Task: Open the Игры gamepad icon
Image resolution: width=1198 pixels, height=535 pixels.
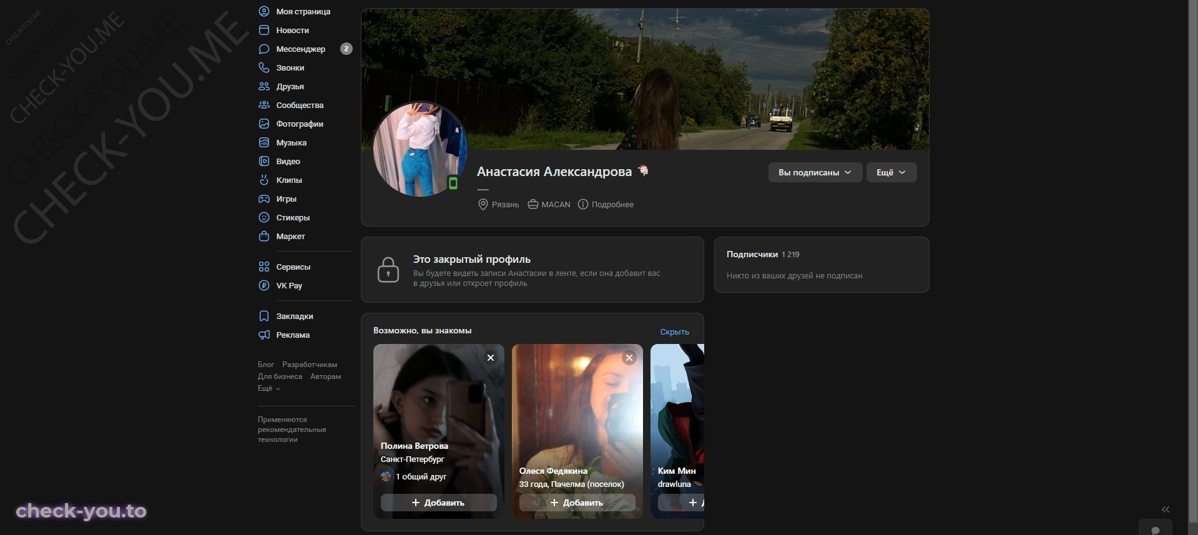Action: point(264,199)
